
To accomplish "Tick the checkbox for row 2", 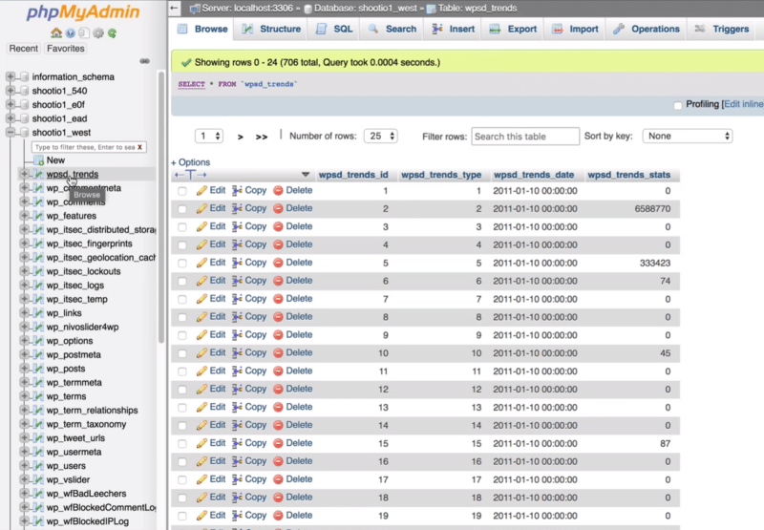I will tap(182, 209).
